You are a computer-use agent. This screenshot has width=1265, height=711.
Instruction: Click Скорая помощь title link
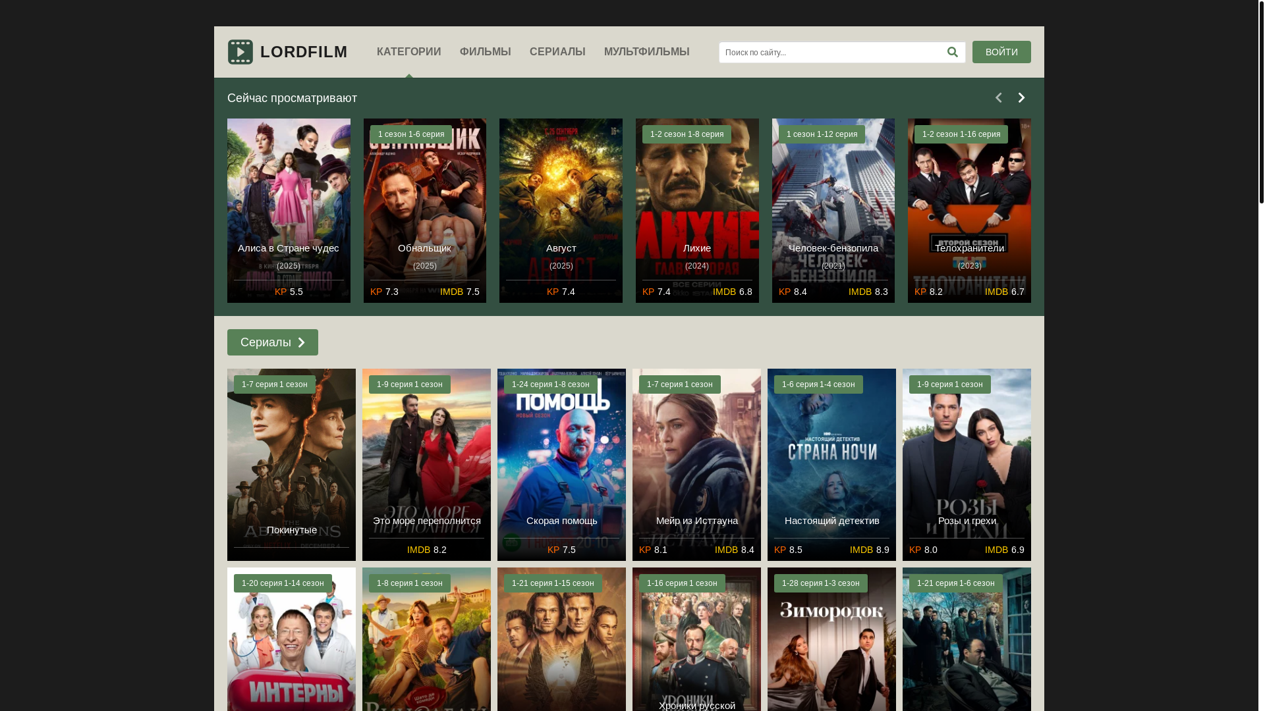[561, 521]
